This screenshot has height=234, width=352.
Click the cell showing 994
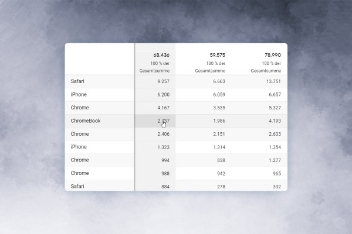click(165, 160)
